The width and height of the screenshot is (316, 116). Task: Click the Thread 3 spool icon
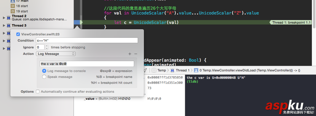click(9, 25)
